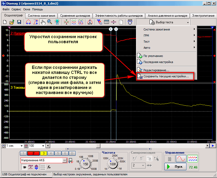Click the cyan waveform fit tool
The height and width of the screenshot is (178, 217).
[x=57, y=22]
